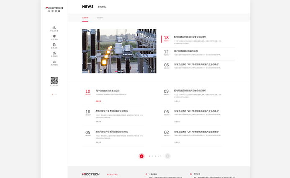This screenshot has height=178, width=290.
Task: Open the lower grid article title dated 06
Action: pyautogui.click(x=197, y=111)
